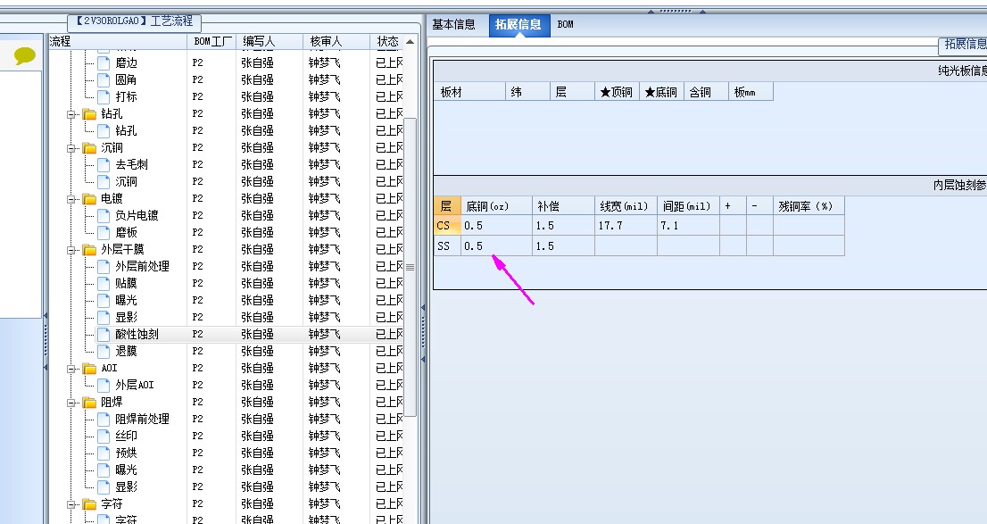987x524 pixels.
Task: Click the CS row 补偿 value 1.5
Action: tap(563, 226)
